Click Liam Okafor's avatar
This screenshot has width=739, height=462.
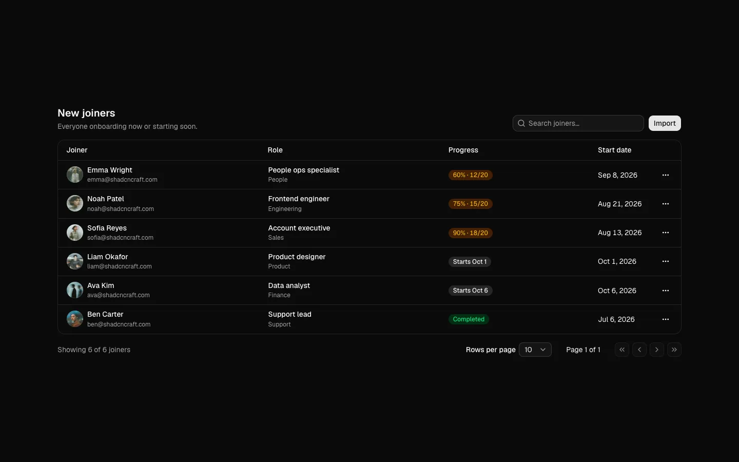(x=75, y=261)
